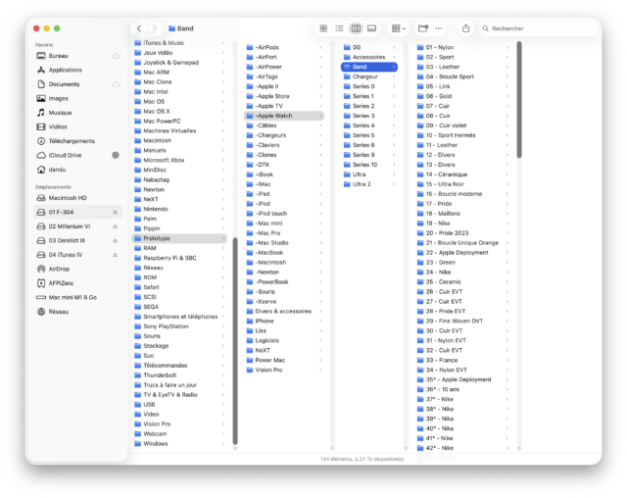Eject the 03 Derelict III volume

click(115, 240)
